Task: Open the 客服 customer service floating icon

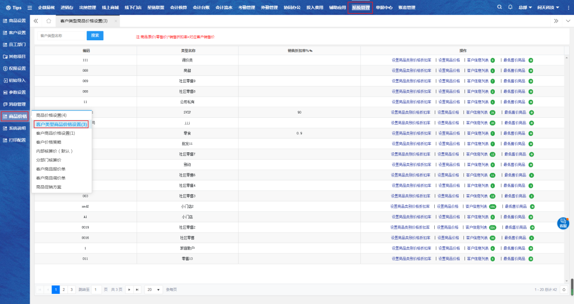Action: click(x=563, y=223)
